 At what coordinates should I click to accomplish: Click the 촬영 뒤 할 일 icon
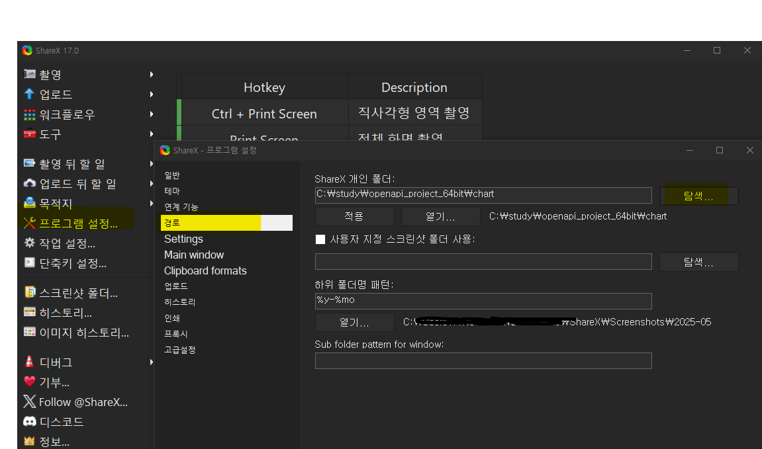coord(30,163)
